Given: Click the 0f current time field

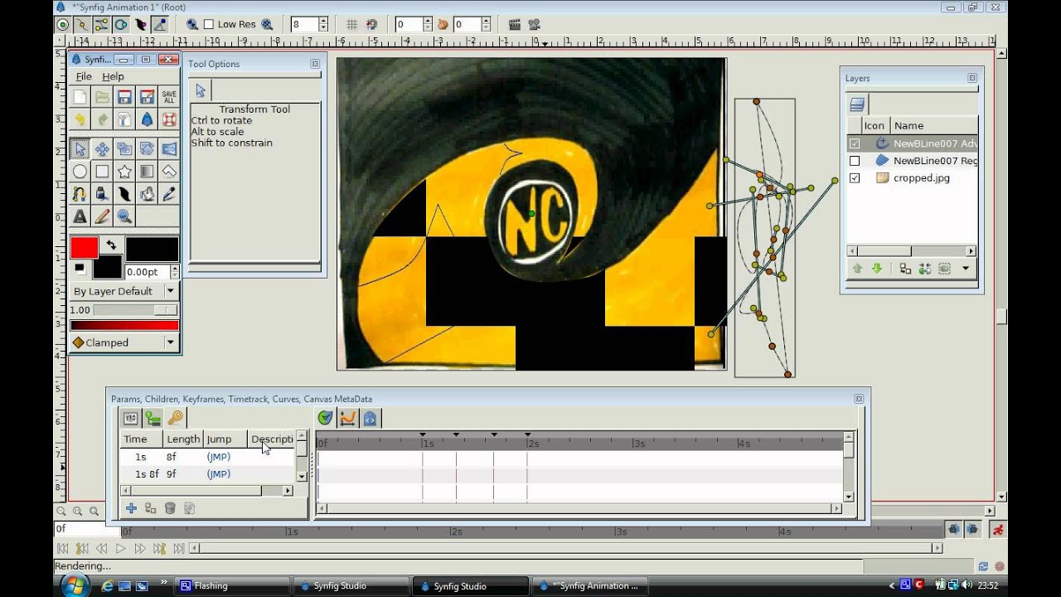Looking at the screenshot, I should 86,529.
